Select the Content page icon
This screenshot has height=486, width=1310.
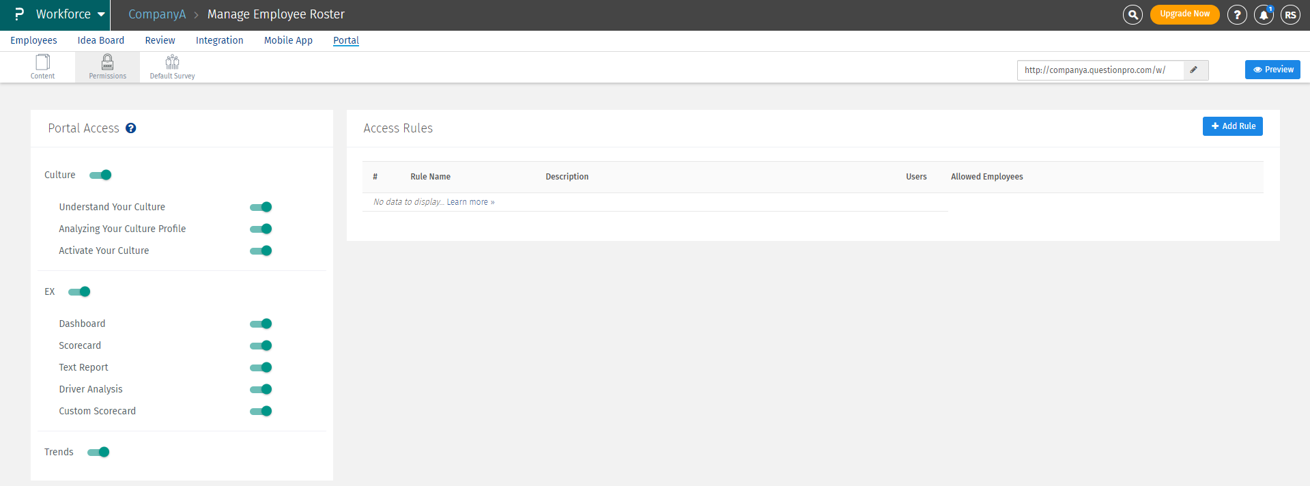coord(42,62)
